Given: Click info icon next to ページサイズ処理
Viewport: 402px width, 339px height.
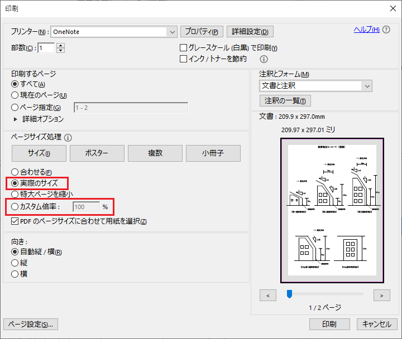Looking at the screenshot, I should click(68, 138).
